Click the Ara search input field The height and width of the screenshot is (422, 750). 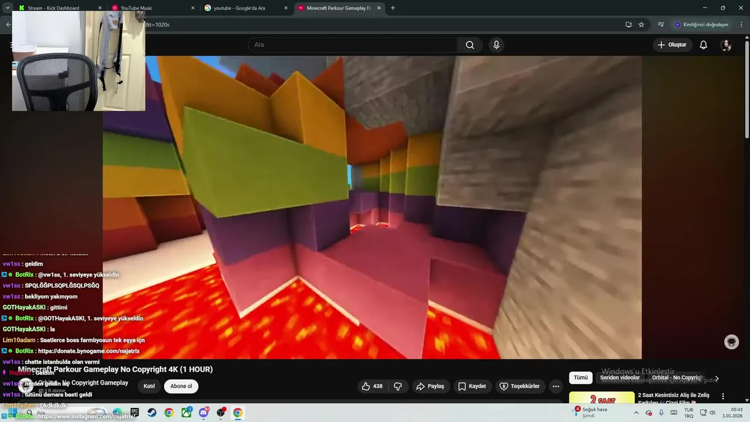[353, 45]
